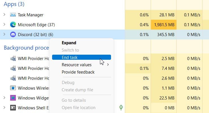The width and height of the screenshot is (209, 113).
Task: Expand the Discord (32 bit) process group
Action: (5, 34)
